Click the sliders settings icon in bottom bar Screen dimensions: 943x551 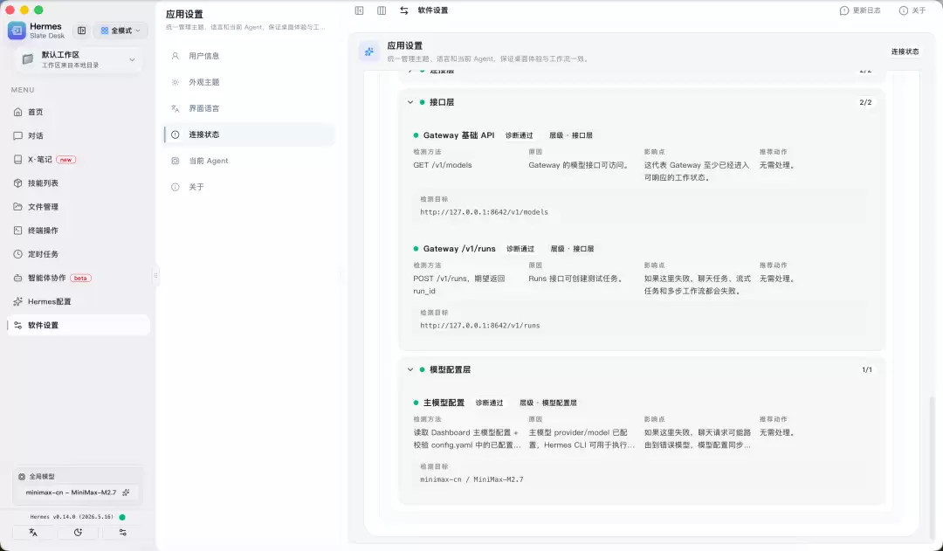tap(123, 533)
